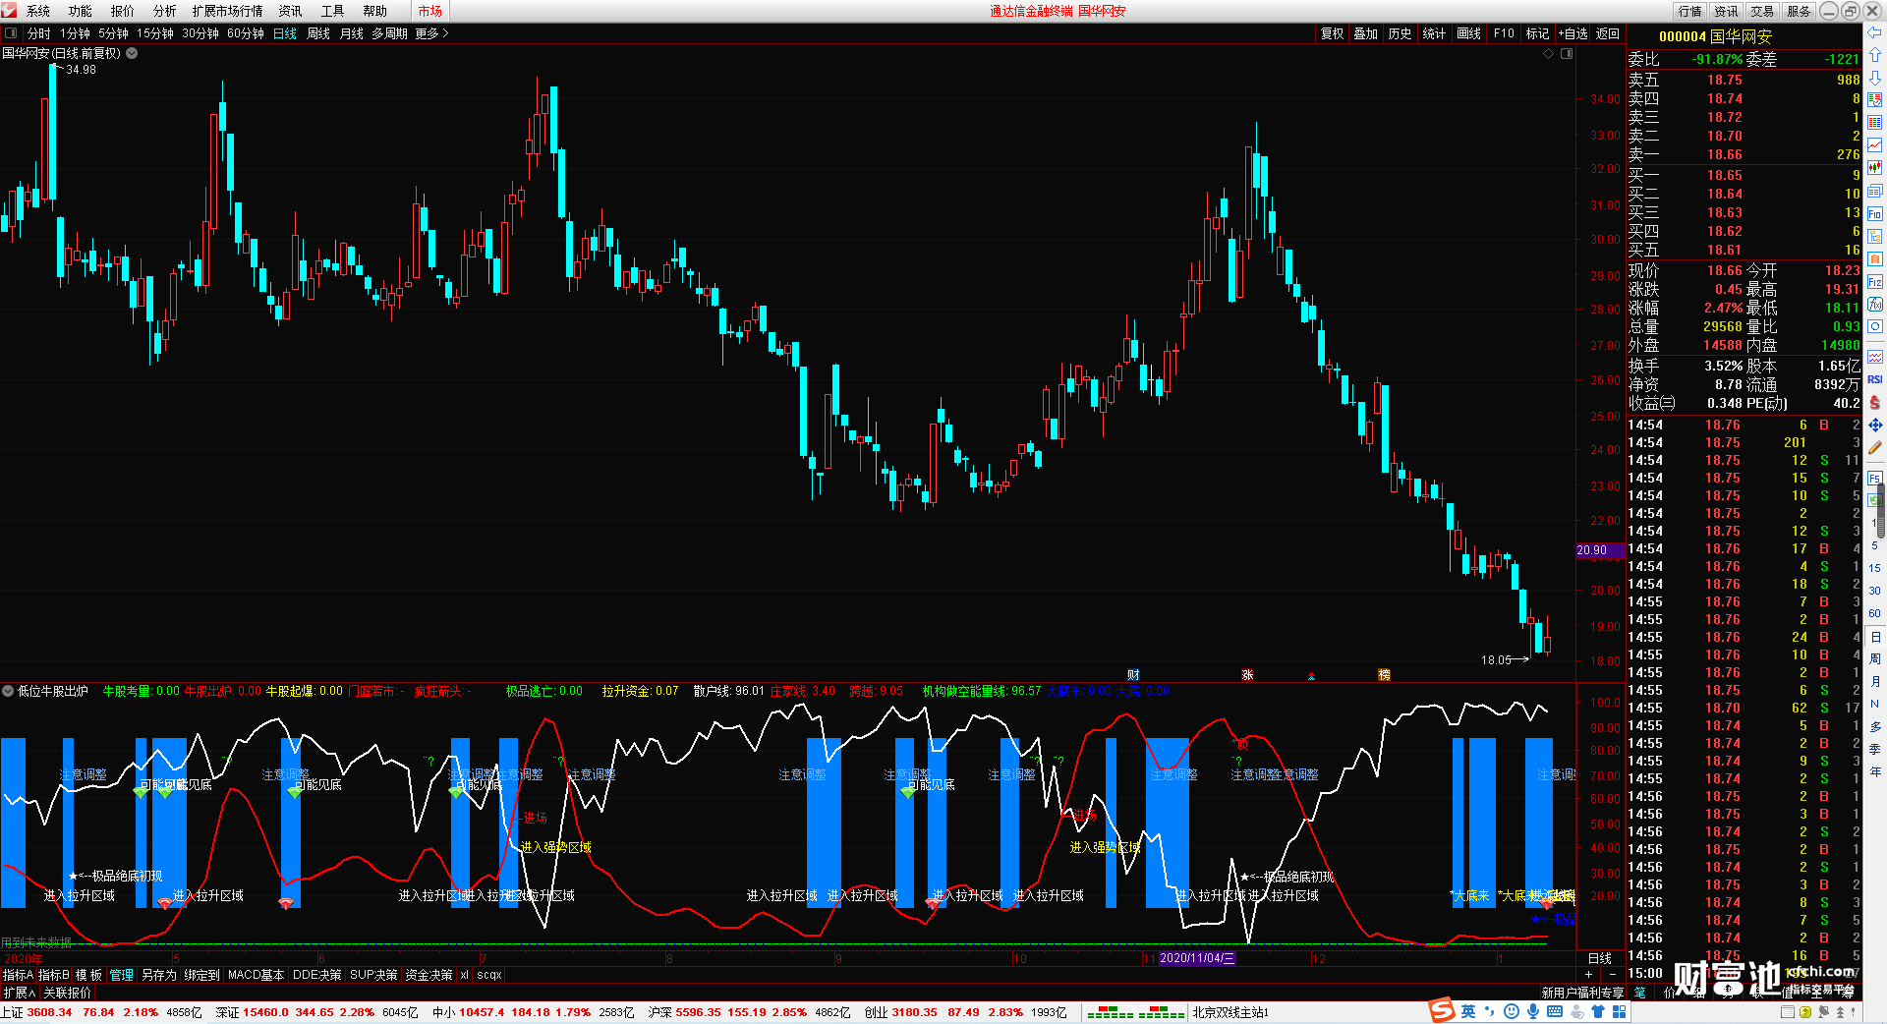This screenshot has height=1024, width=1887.
Task: Click the blue back arrow in right sidebar
Action: click(1875, 32)
